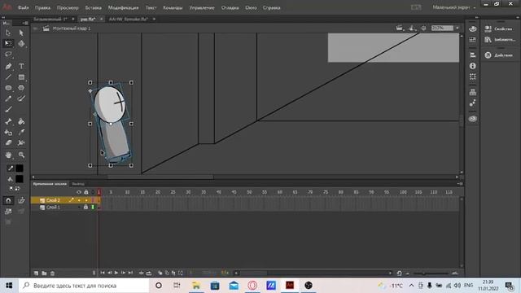Screen dimensions: 521x293
Task: Select the Width tool
Action: coord(21,143)
